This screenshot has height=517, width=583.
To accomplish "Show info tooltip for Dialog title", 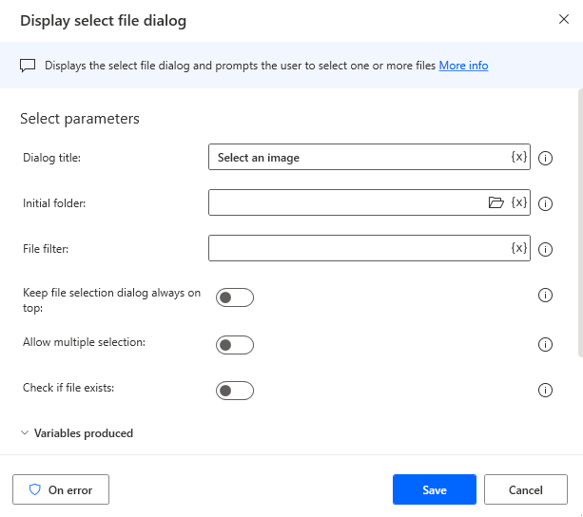I will pos(546,158).
